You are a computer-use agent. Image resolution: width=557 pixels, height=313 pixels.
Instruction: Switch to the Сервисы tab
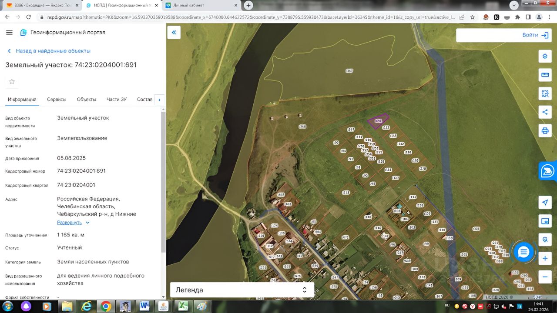57,100
